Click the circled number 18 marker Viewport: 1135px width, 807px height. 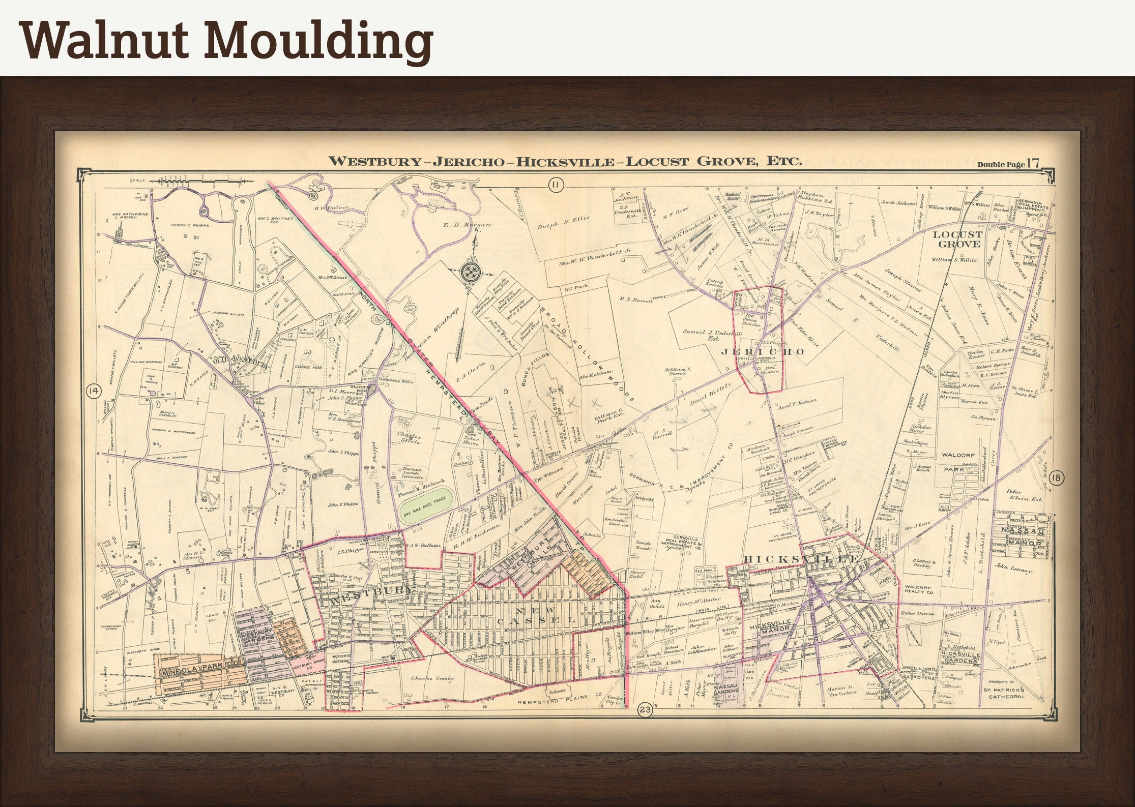point(1056,477)
